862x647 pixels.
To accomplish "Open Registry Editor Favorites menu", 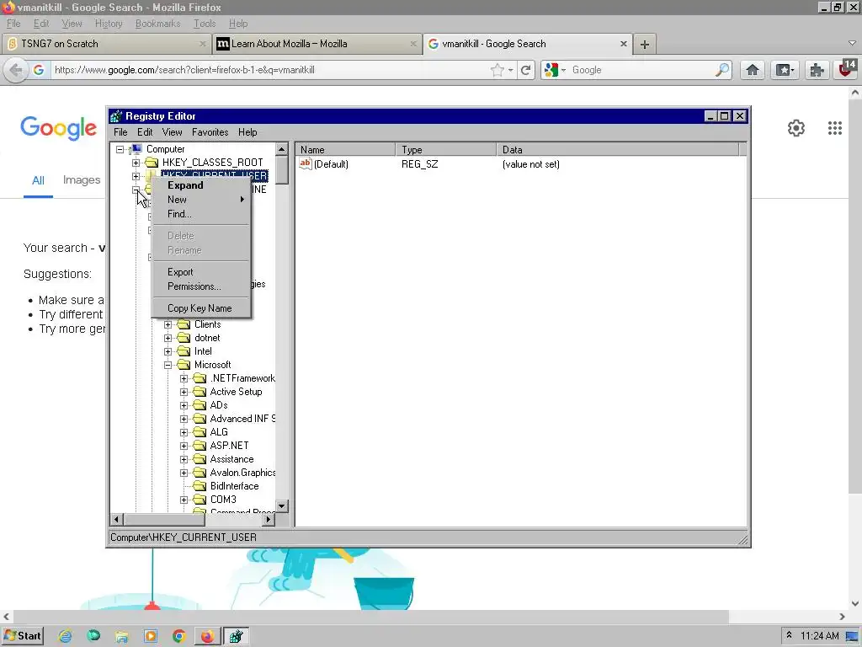I will pos(210,132).
